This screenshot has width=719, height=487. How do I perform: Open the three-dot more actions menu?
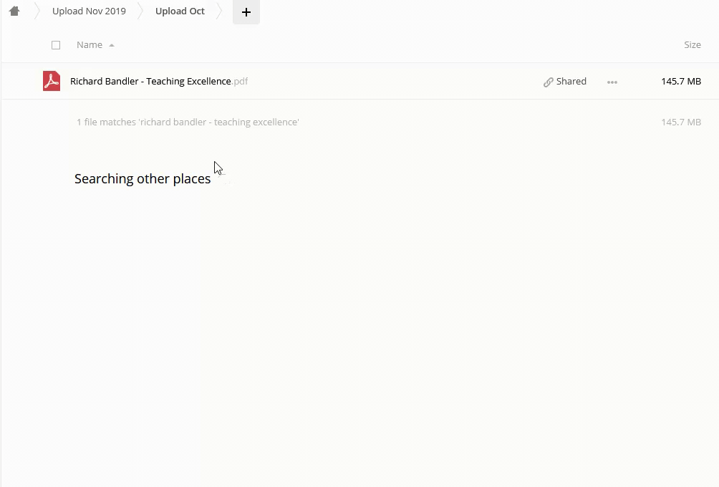(612, 82)
